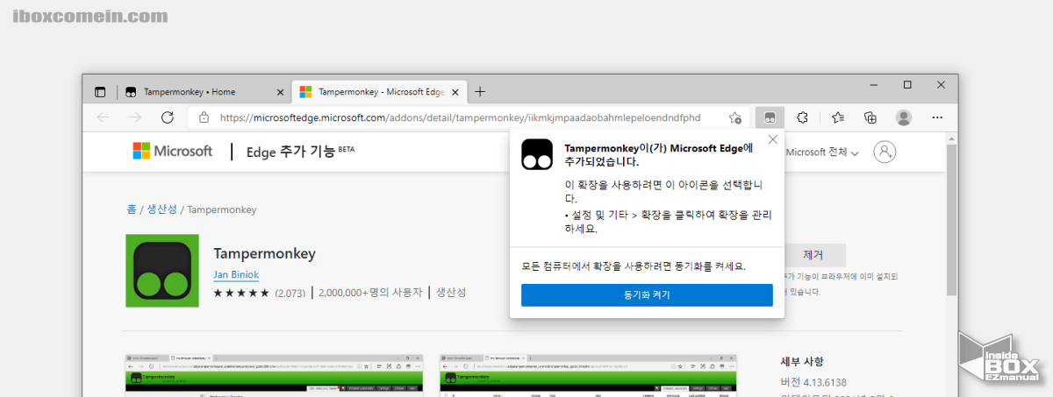
Task: Open the Extensions puzzle icon
Action: click(802, 117)
